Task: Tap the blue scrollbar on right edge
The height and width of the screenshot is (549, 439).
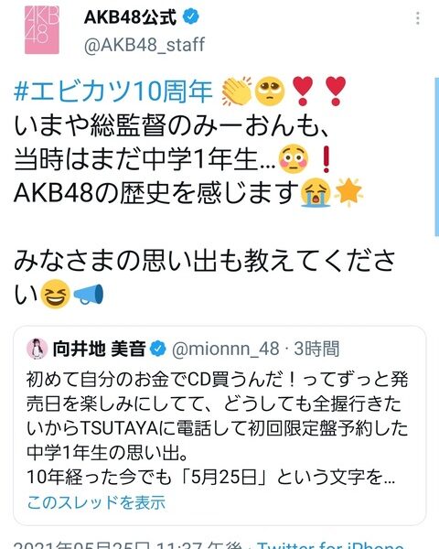Action: (x=436, y=156)
